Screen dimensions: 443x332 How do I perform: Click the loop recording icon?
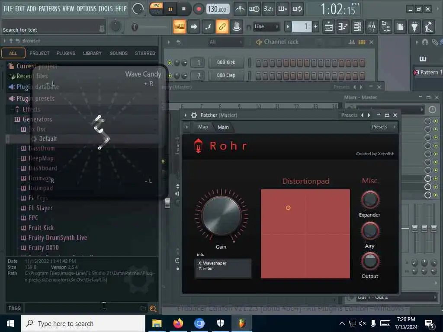tap(297, 9)
